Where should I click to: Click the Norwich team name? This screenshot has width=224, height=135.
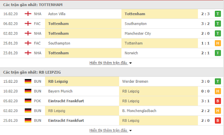131,53
